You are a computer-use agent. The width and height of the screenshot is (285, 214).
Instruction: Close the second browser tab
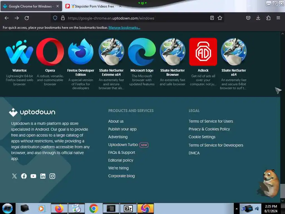coord(120,6)
